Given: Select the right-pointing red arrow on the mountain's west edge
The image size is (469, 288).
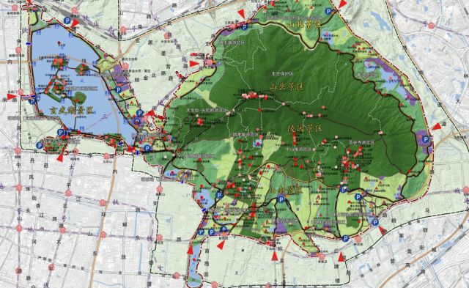Looking at the screenshot, I should [194, 64].
